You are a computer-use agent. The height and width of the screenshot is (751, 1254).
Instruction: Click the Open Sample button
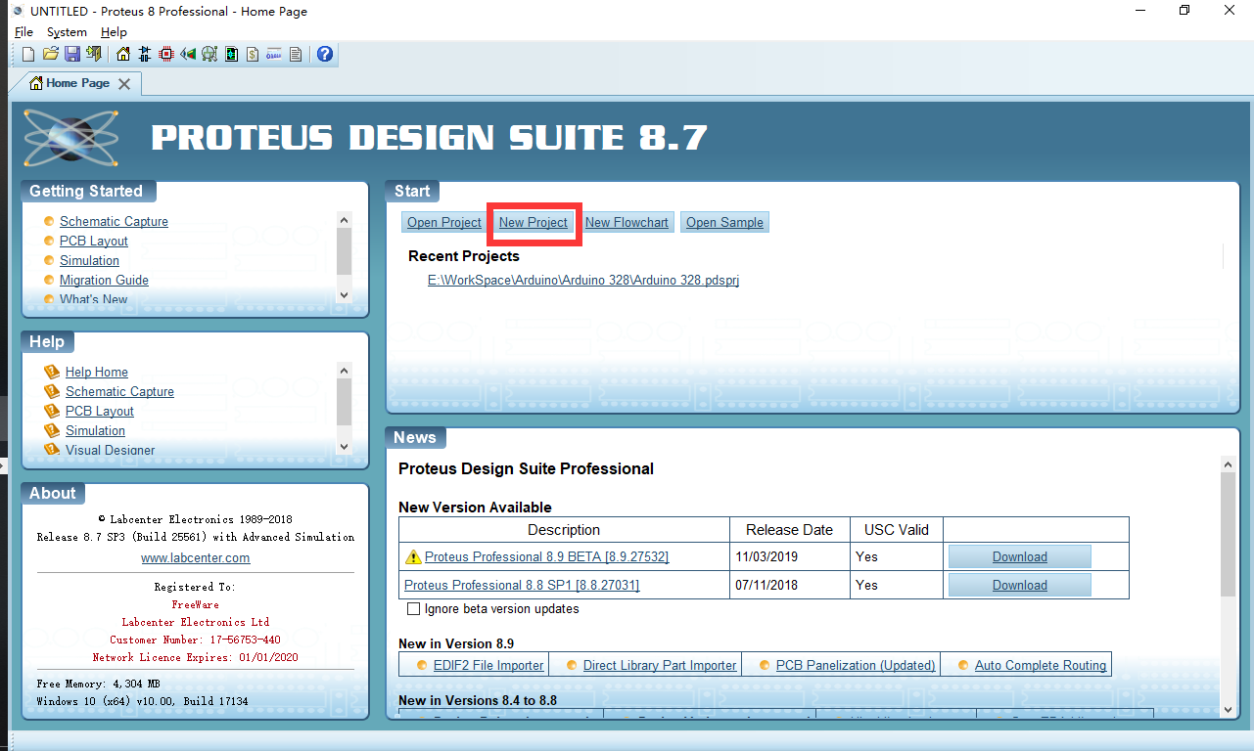(724, 222)
